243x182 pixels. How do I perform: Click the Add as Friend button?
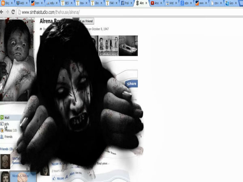click(86, 21)
